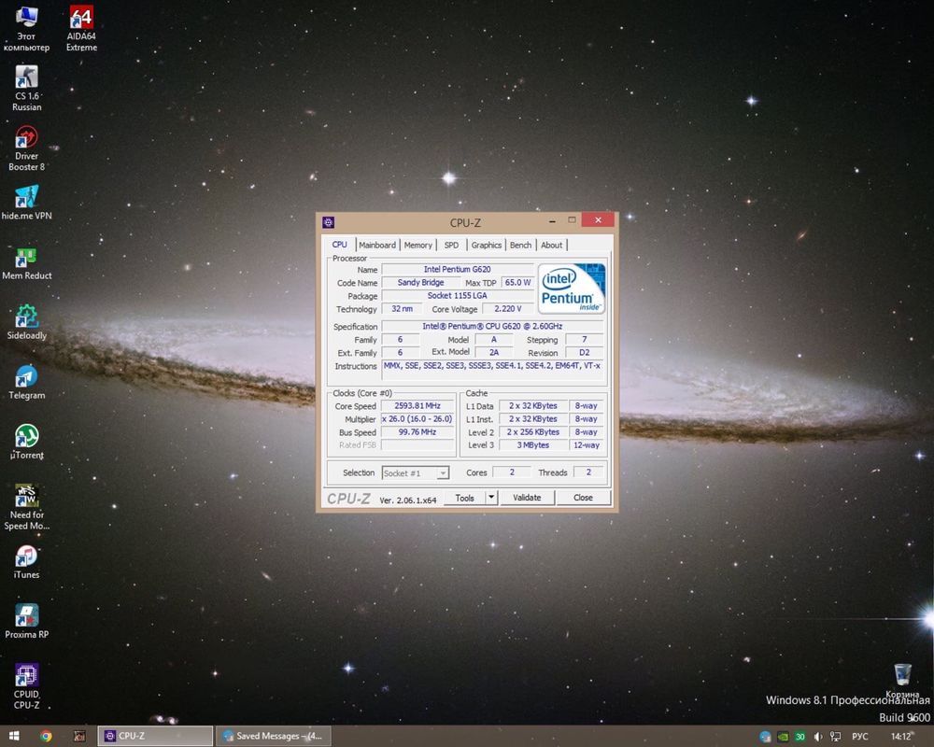The image size is (934, 747).
Task: Click the Name field 'Intel Pentium G620'
Action: click(x=458, y=269)
